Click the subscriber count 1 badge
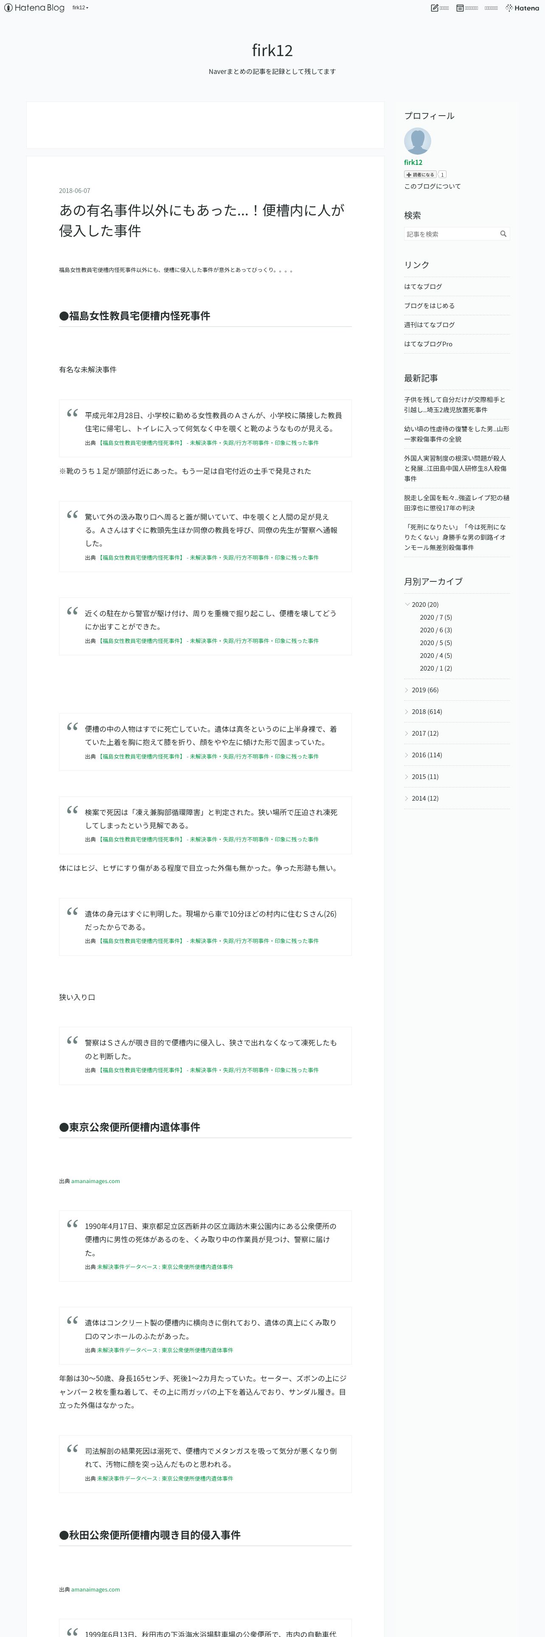Viewport: 545px width, 1637px height. pos(442,174)
